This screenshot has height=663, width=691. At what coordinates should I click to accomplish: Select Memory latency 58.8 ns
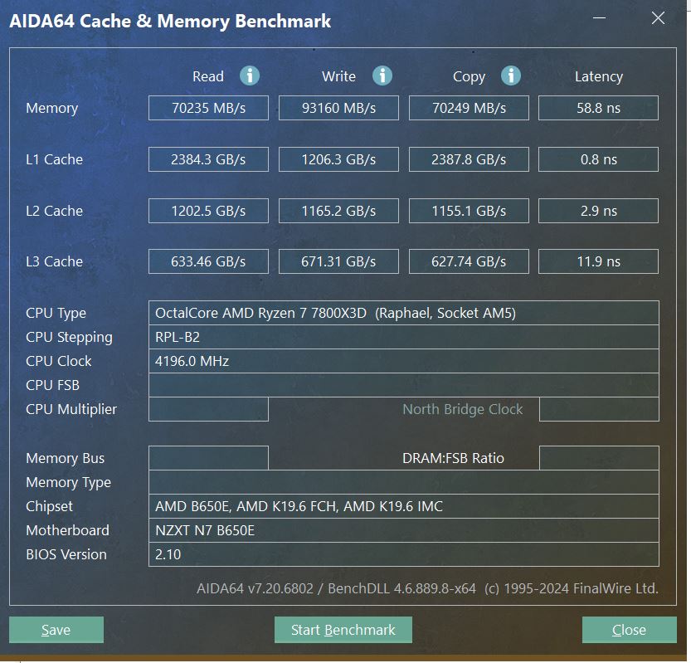pos(598,108)
